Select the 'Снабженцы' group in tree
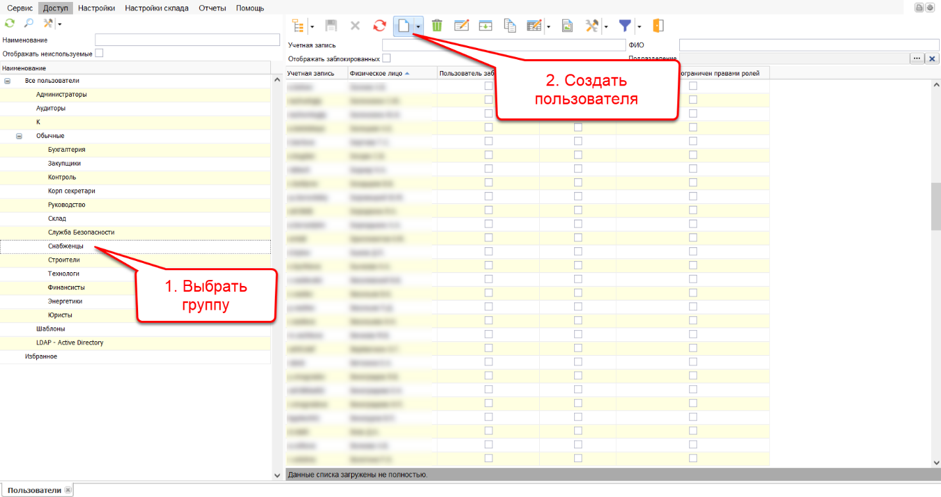The height and width of the screenshot is (497, 941). pyautogui.click(x=65, y=247)
